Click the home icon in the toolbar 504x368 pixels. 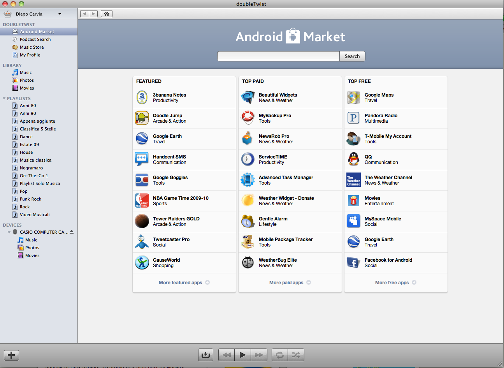pyautogui.click(x=106, y=14)
